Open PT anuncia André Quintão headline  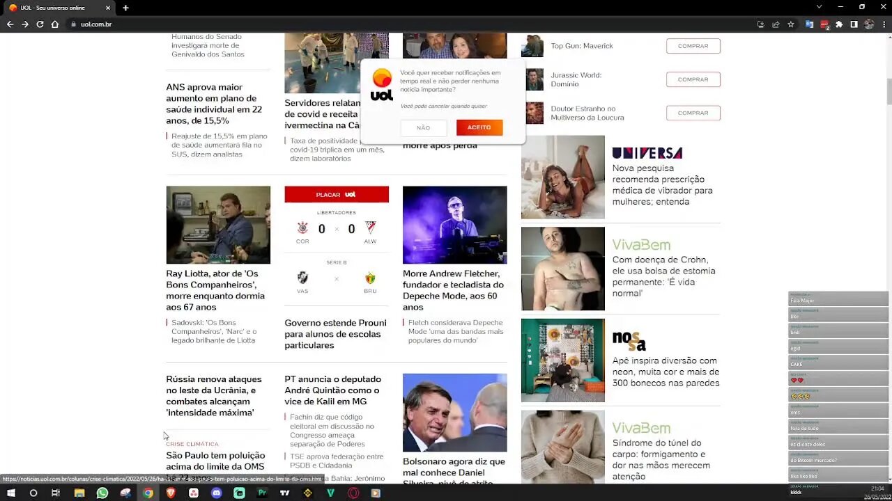pos(333,390)
